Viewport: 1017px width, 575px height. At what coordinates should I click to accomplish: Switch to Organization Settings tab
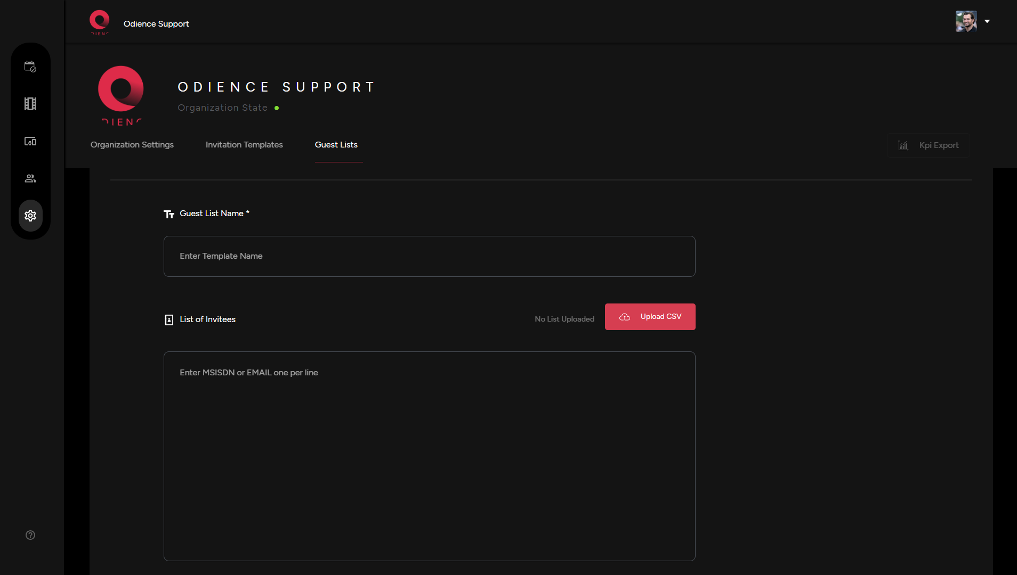click(x=132, y=145)
